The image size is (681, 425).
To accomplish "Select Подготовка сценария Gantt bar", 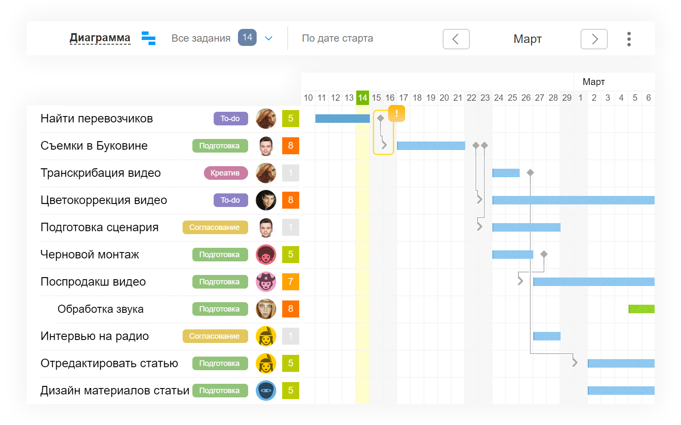I will 526,227.
